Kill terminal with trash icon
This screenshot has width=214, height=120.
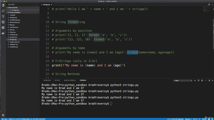coord(202,81)
